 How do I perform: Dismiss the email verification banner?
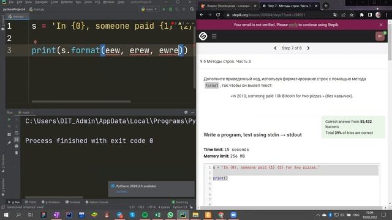381,25
